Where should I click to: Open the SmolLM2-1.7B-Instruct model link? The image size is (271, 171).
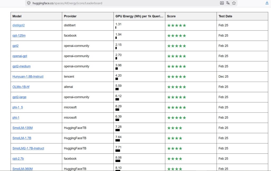pos(28,148)
